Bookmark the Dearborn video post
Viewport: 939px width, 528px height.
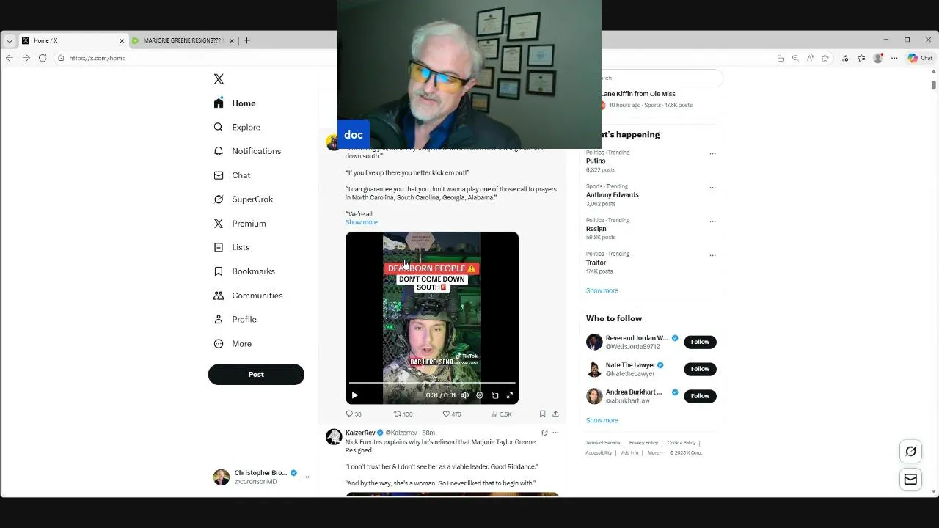click(x=542, y=414)
